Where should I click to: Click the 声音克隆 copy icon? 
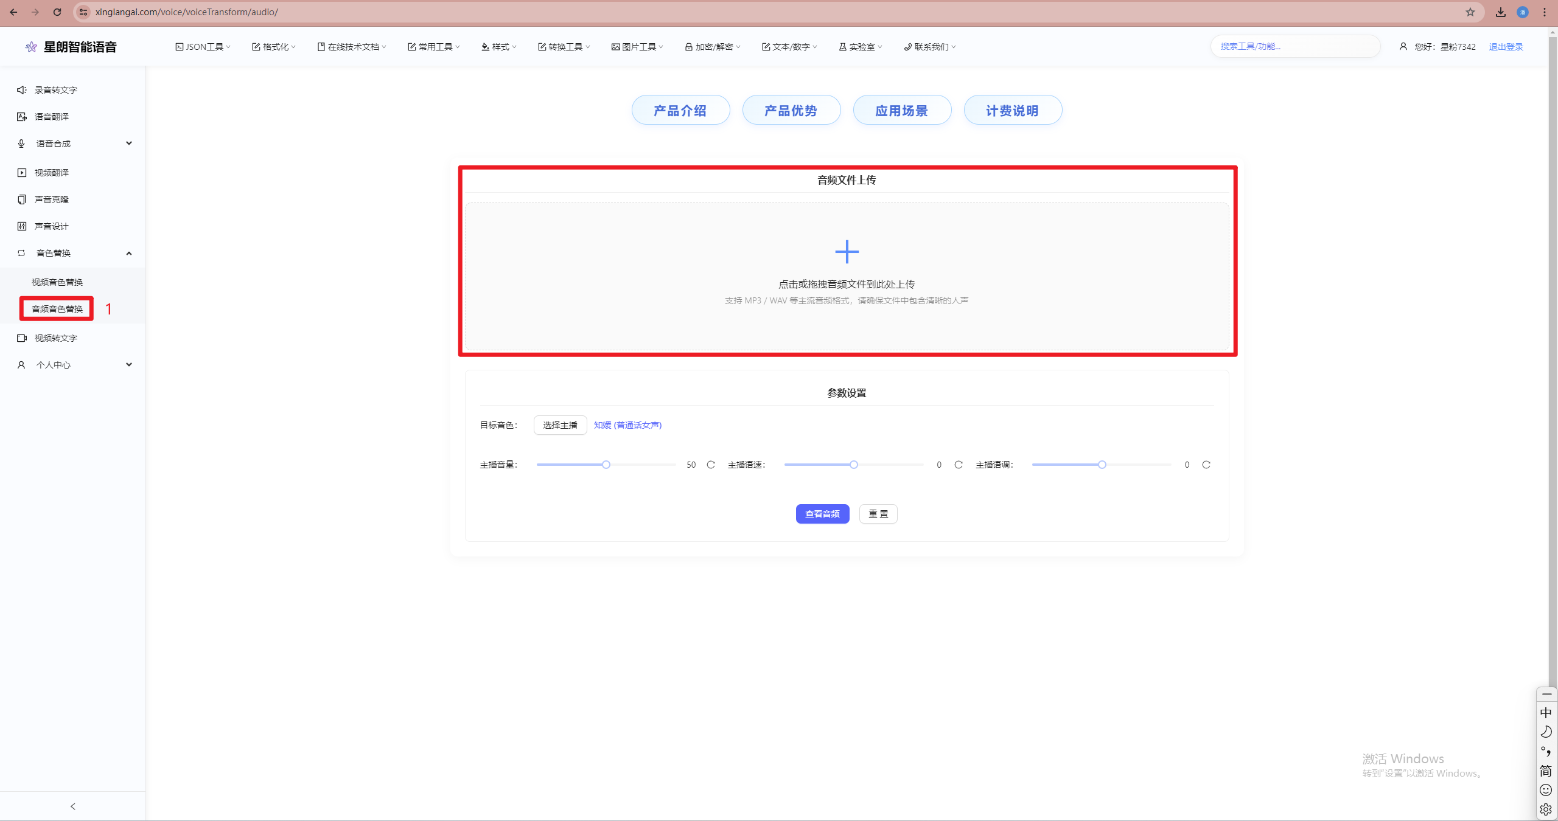[x=22, y=199]
